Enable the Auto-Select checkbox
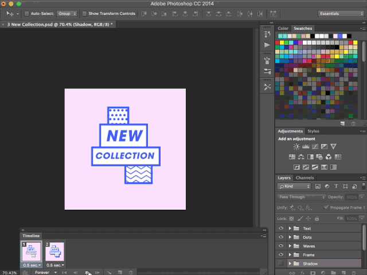Screen dimensions: 367x275 (x=27, y=14)
